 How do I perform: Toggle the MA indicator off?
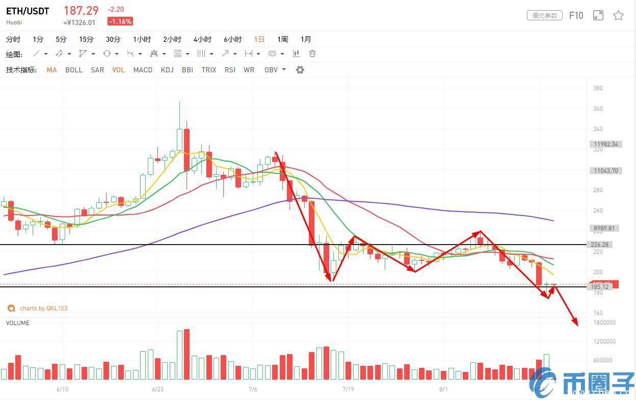pyautogui.click(x=51, y=70)
